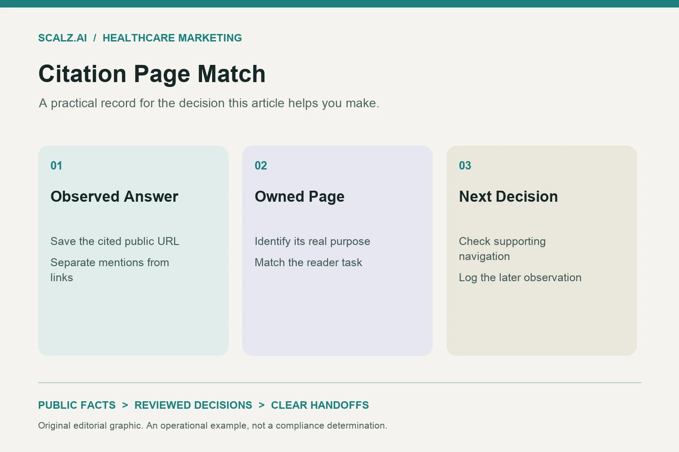
Task: Click the 'Original editorial graphic' disclaimer line
Action: [x=213, y=426]
